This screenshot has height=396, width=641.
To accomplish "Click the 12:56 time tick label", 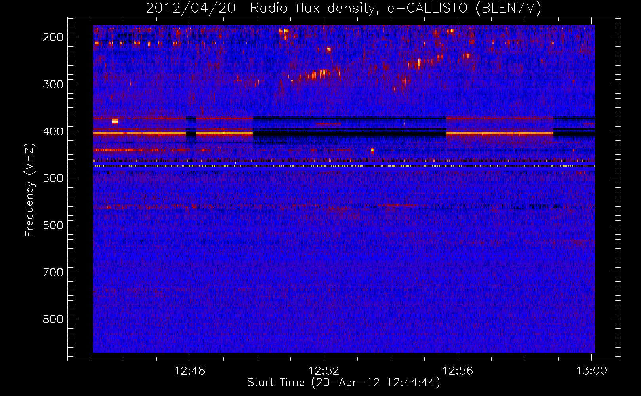I will tap(458, 371).
